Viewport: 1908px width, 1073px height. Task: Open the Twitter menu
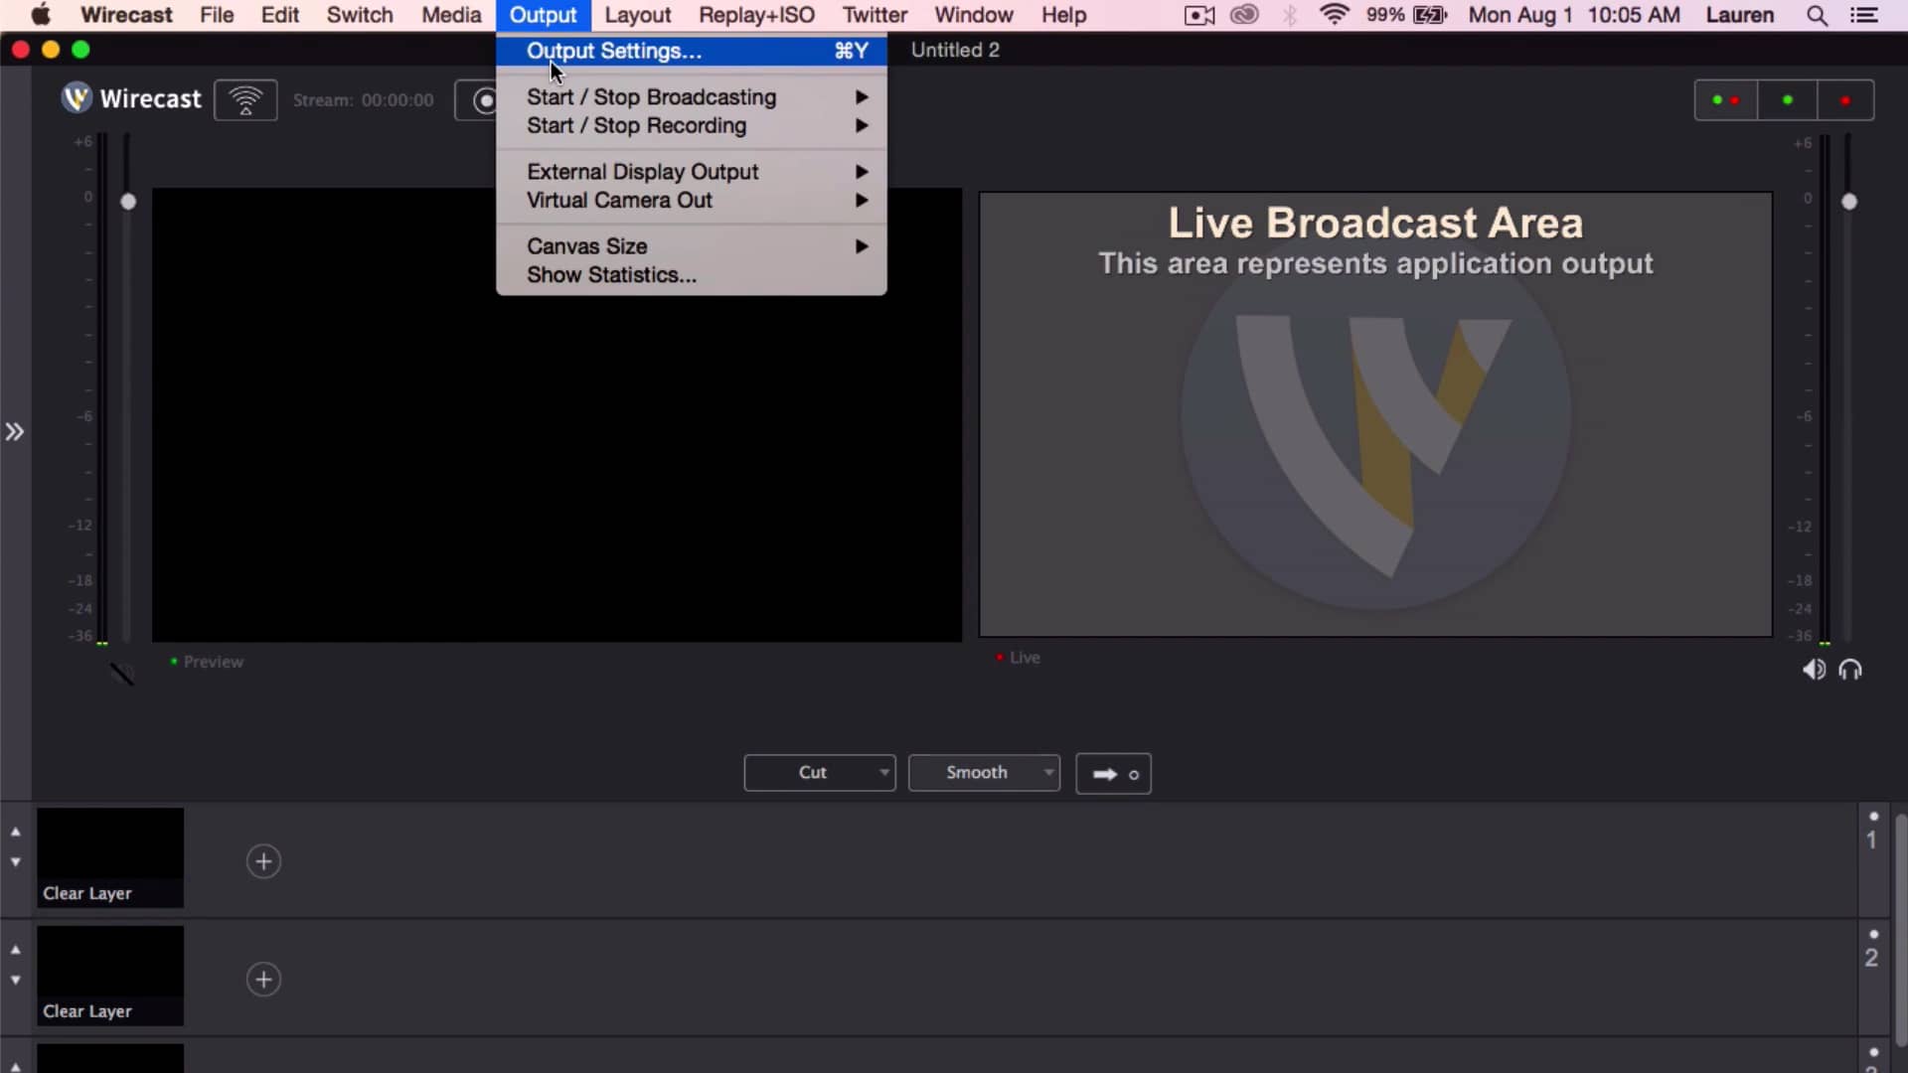coord(874,15)
